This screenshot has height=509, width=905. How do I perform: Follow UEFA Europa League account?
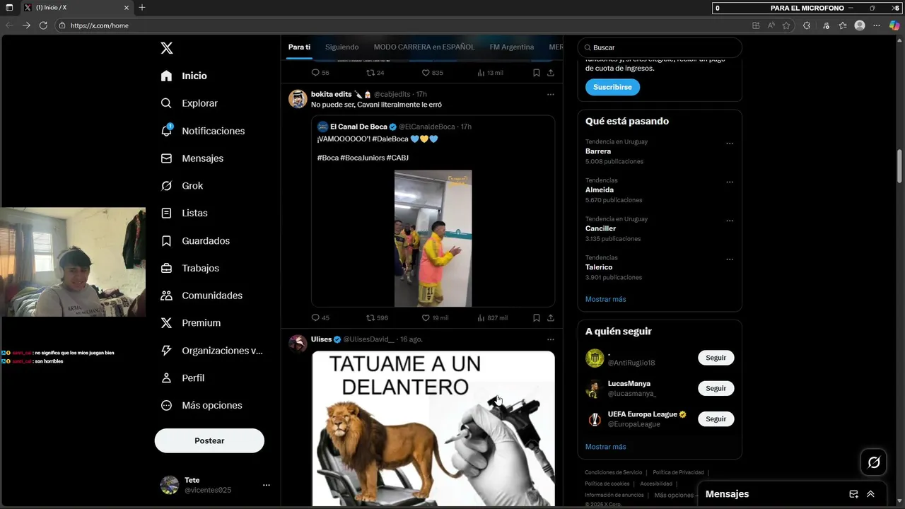pos(716,419)
